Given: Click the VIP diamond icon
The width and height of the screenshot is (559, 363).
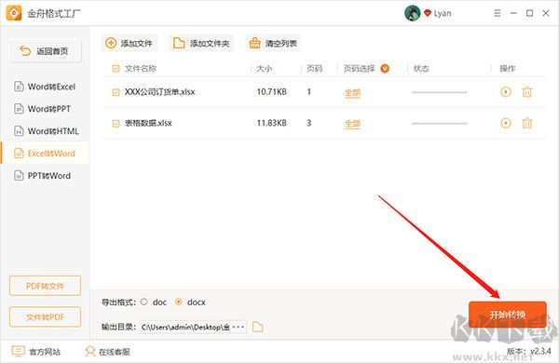Looking at the screenshot, I should (428, 13).
